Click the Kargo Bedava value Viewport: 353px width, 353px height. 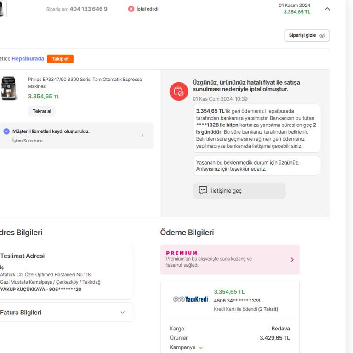(x=280, y=329)
